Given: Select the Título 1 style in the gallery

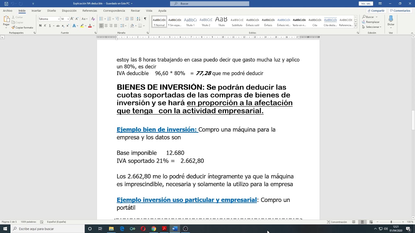Looking at the screenshot, I should [190, 21].
